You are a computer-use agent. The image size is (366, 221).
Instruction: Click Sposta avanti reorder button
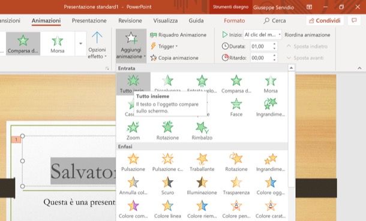point(305,57)
